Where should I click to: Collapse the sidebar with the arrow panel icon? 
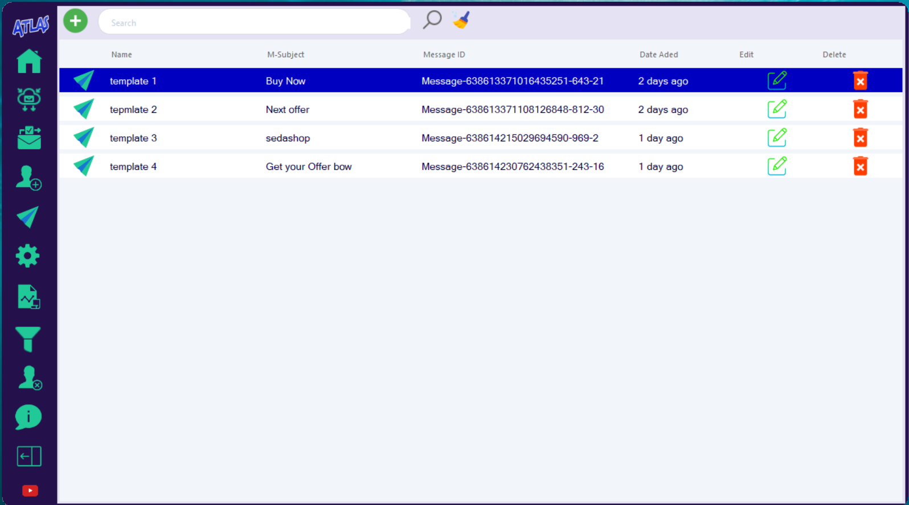[x=29, y=457]
